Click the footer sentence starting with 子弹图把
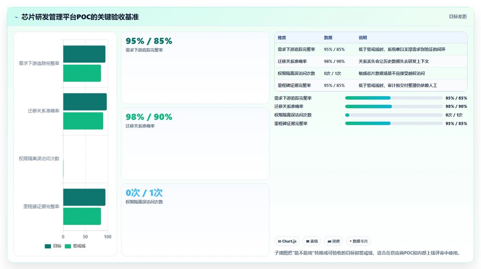 coord(367,253)
